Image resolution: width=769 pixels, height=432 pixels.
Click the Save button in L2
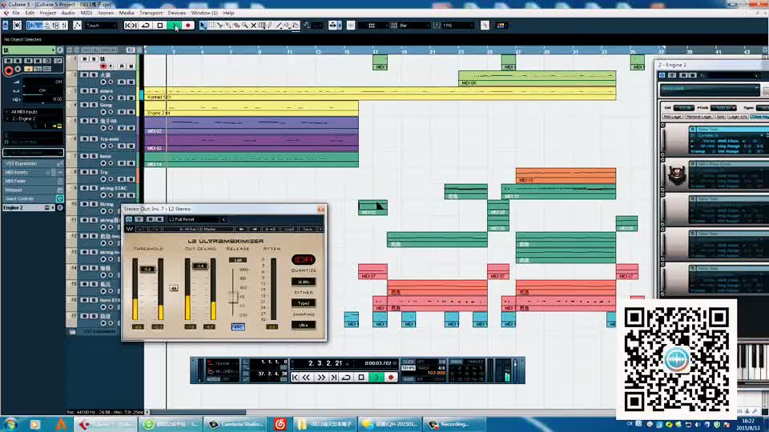[308, 230]
